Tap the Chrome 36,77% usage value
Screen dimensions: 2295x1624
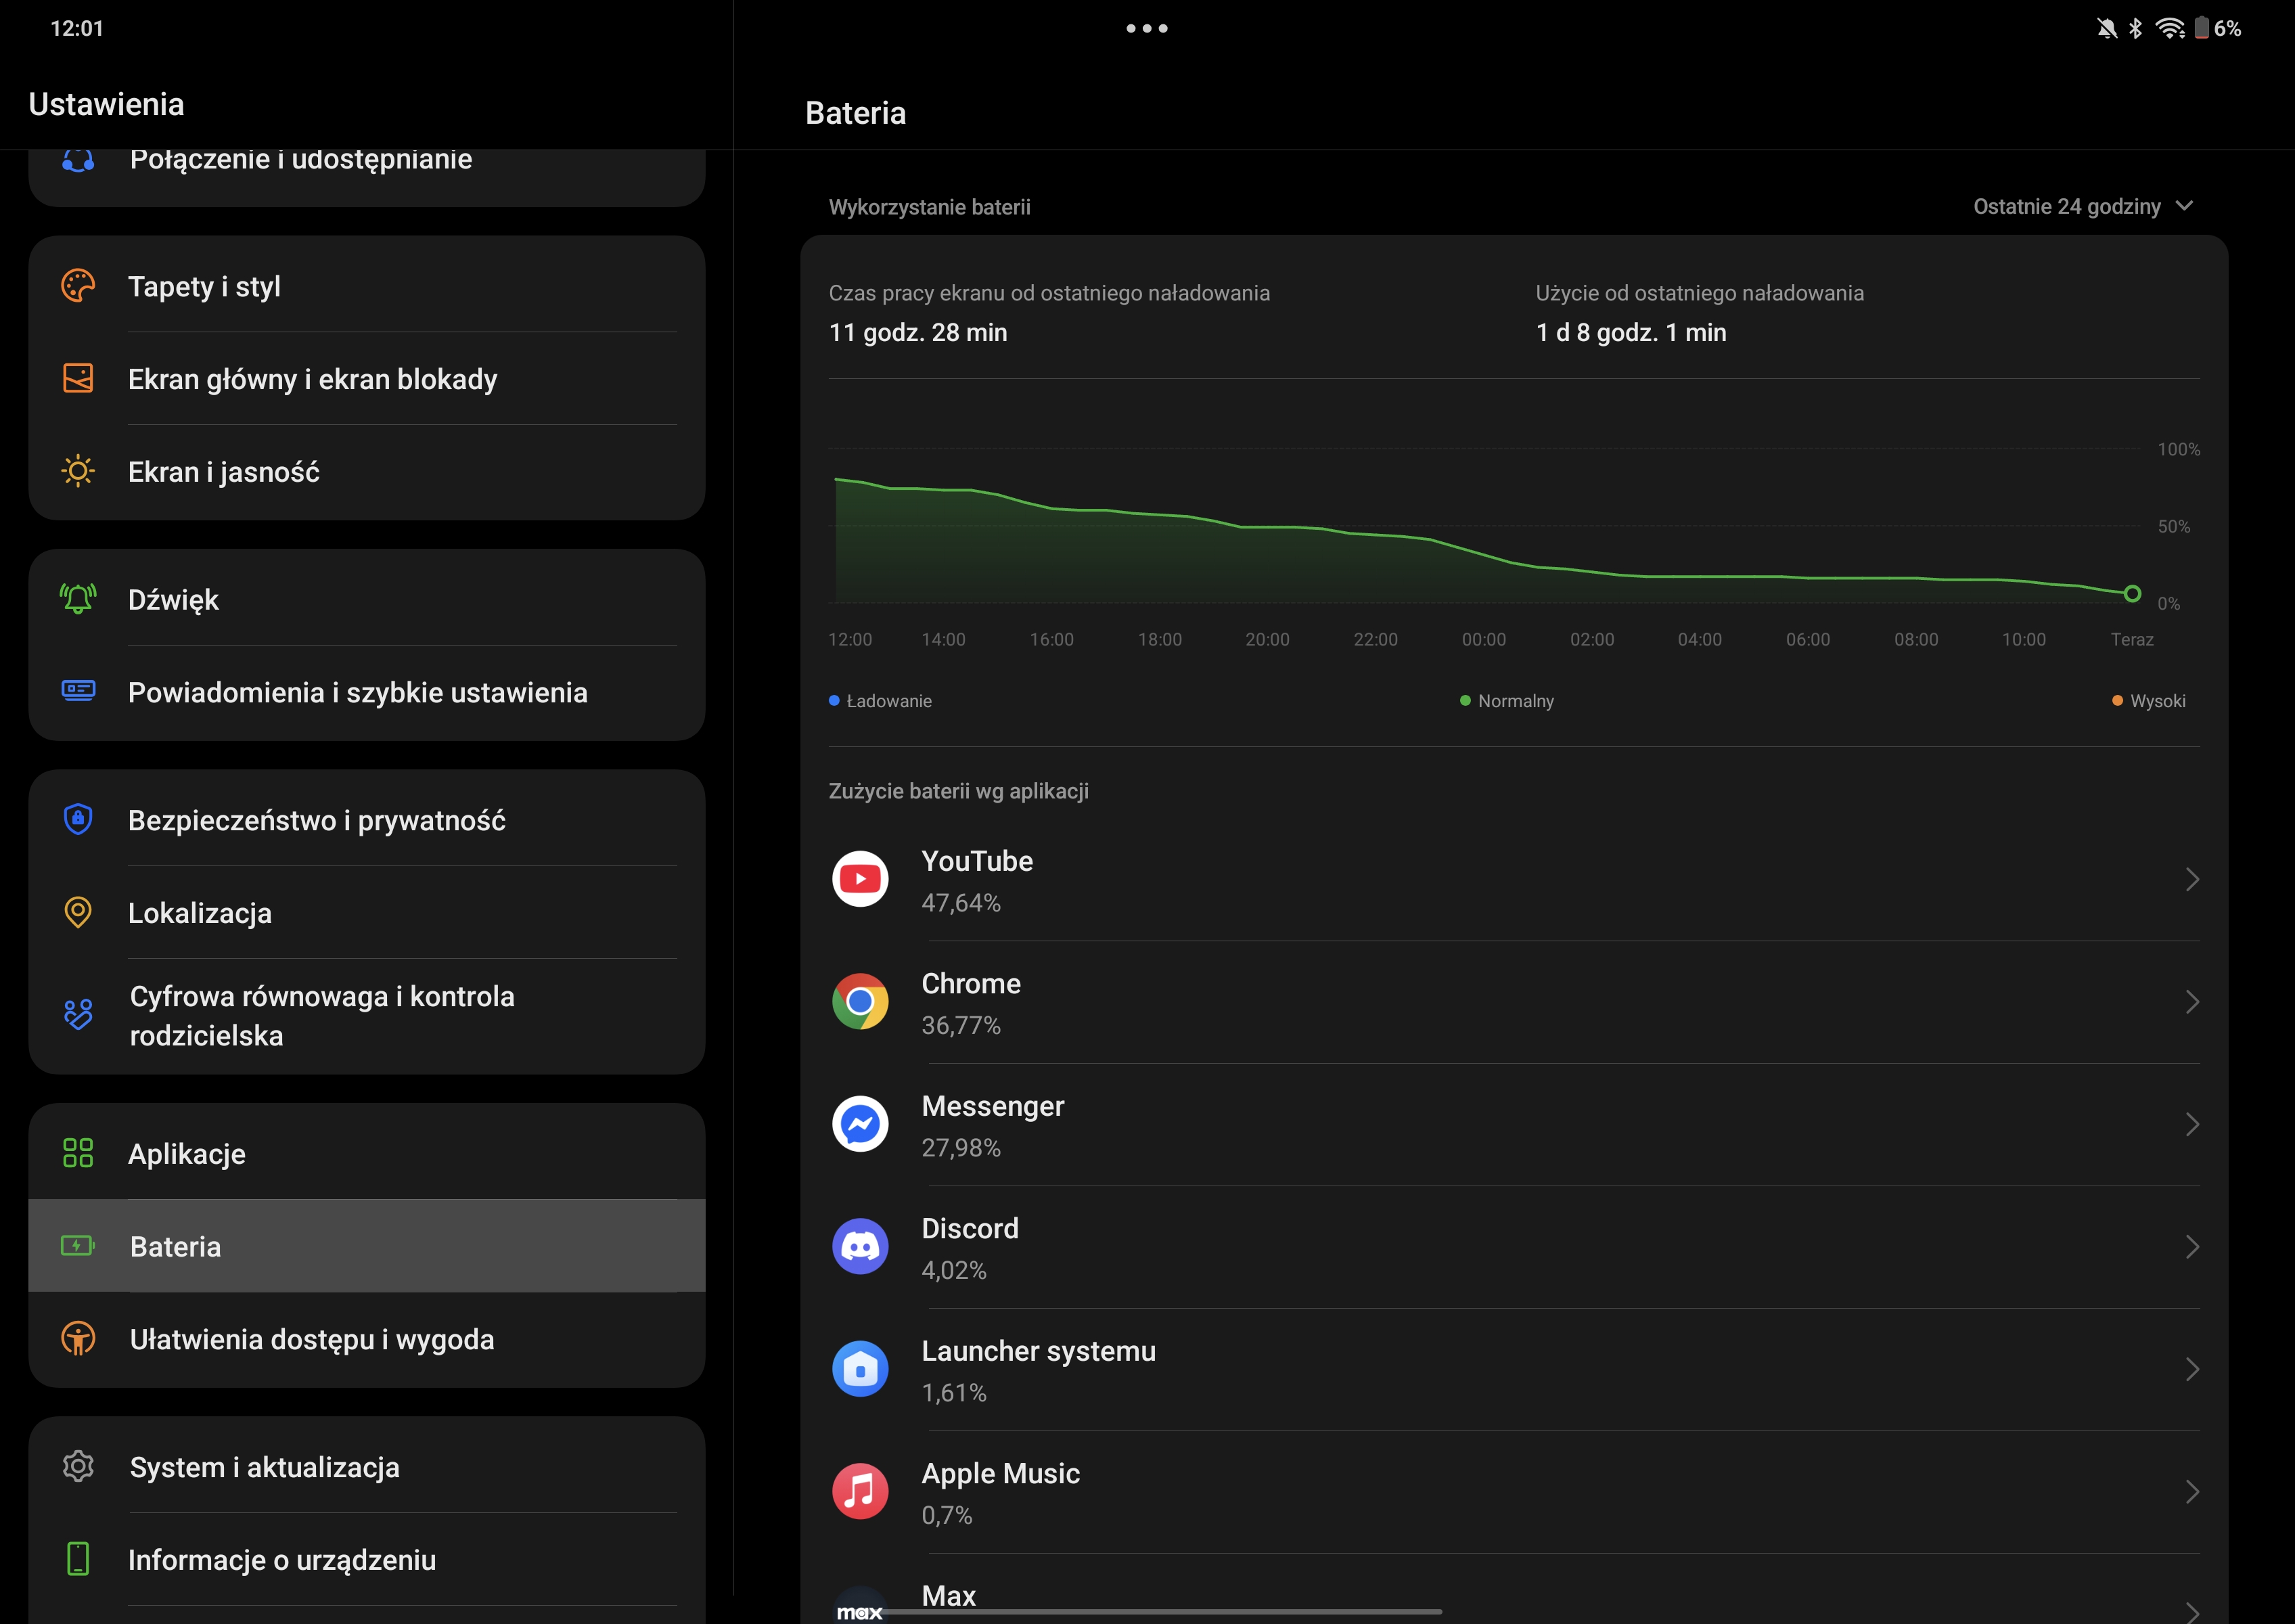click(x=961, y=1025)
